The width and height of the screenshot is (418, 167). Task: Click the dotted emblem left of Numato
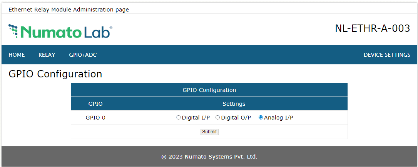click(13, 31)
